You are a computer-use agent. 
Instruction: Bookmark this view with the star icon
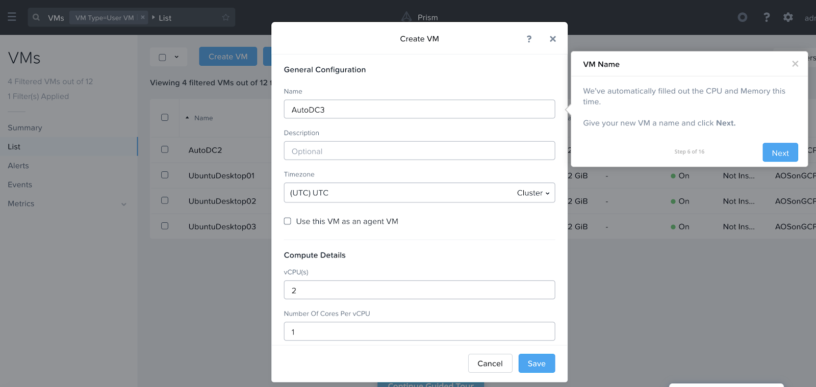(x=226, y=17)
